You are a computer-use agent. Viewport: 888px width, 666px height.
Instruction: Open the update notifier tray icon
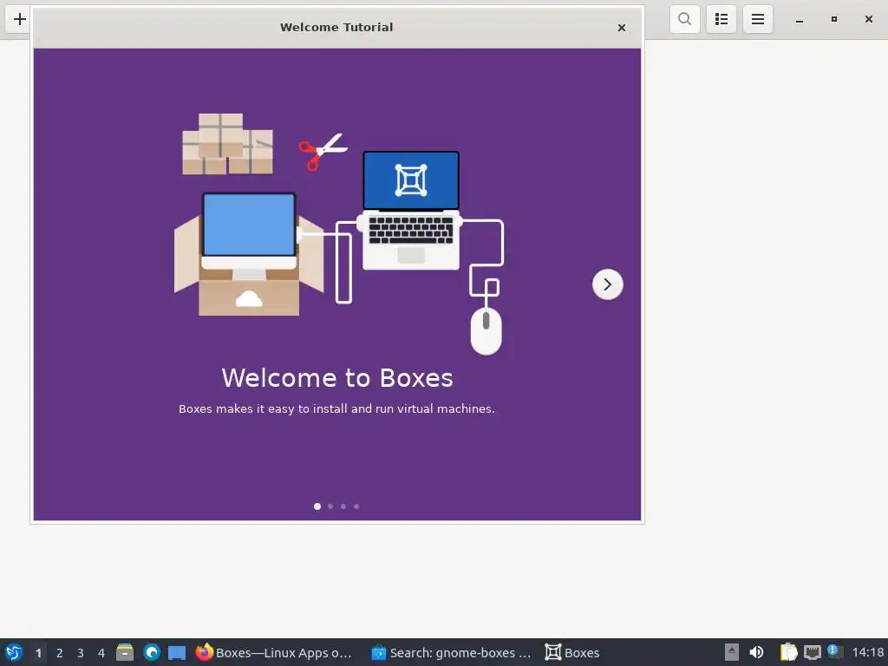point(834,651)
